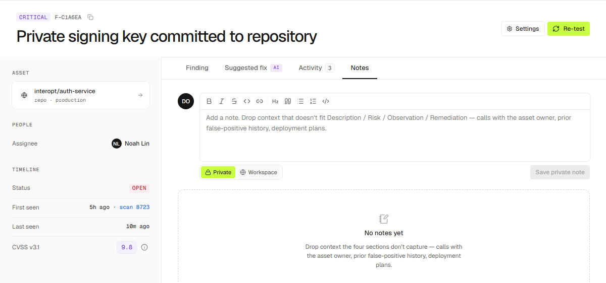The image size is (606, 283).
Task: Copy the finding ID F-C1A6EA
Action: tap(90, 17)
